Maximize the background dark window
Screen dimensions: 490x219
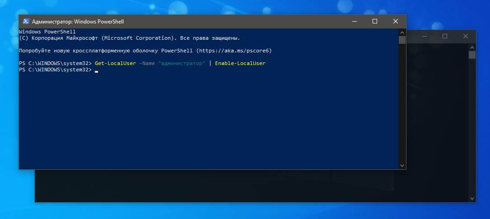tap(445, 36)
